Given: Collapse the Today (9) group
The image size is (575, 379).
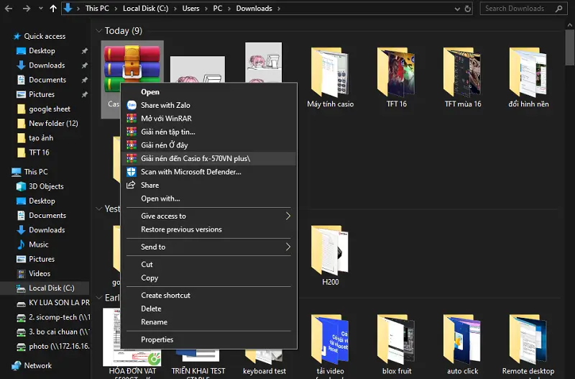Looking at the screenshot, I should coord(98,31).
